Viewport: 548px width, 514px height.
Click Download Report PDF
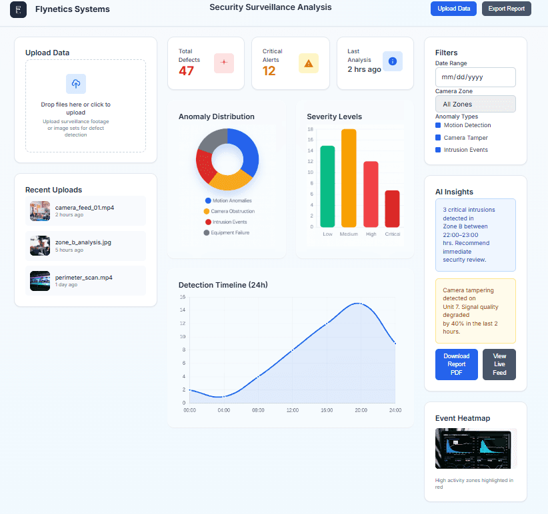coord(456,364)
